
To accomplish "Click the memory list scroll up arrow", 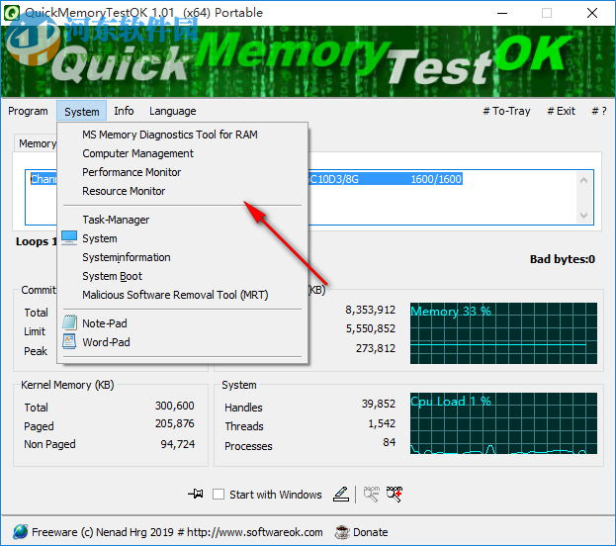I will coord(583,180).
